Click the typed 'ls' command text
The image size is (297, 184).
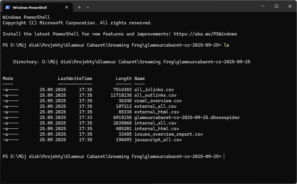click(226, 45)
